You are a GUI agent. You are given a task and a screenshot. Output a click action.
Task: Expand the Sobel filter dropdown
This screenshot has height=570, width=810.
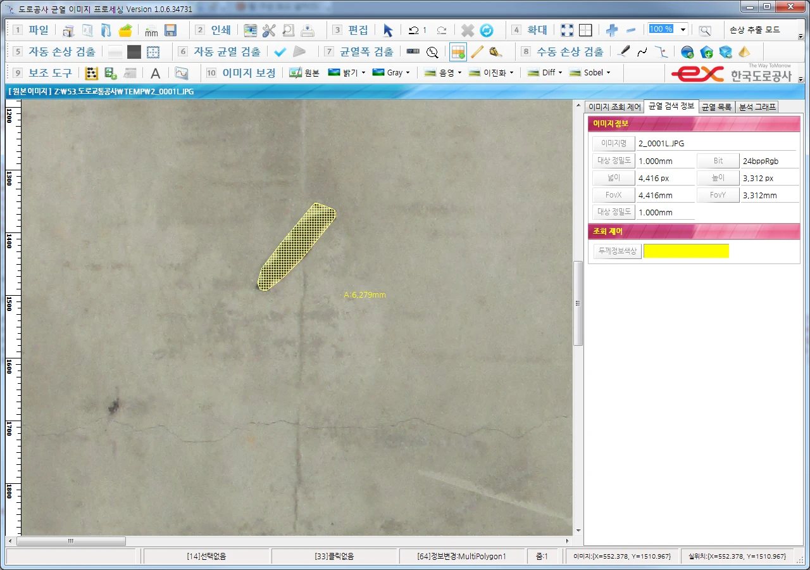pos(608,73)
